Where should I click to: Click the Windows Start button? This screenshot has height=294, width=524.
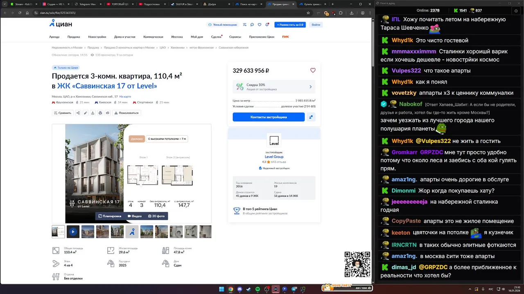click(221, 289)
